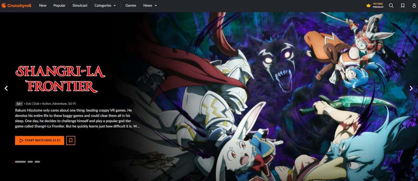Expand the News dropdown
This screenshot has width=418, height=181.
click(x=150, y=6)
